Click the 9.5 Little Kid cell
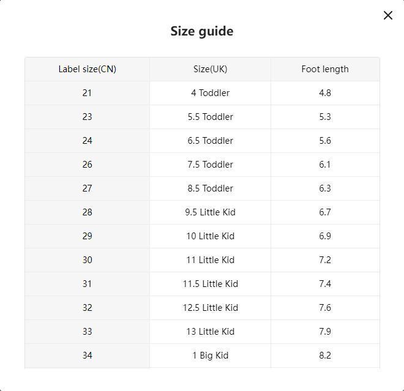 click(x=210, y=212)
